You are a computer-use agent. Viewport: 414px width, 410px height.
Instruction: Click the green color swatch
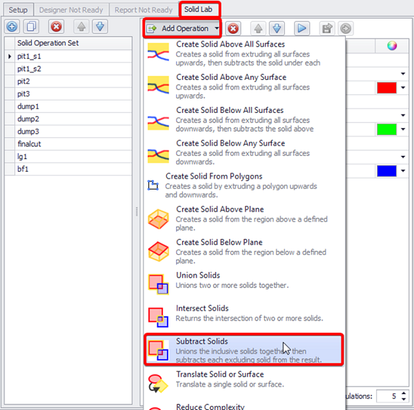point(387,129)
